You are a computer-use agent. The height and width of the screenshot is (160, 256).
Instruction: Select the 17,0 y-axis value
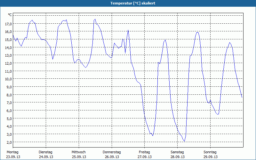(x=9, y=24)
